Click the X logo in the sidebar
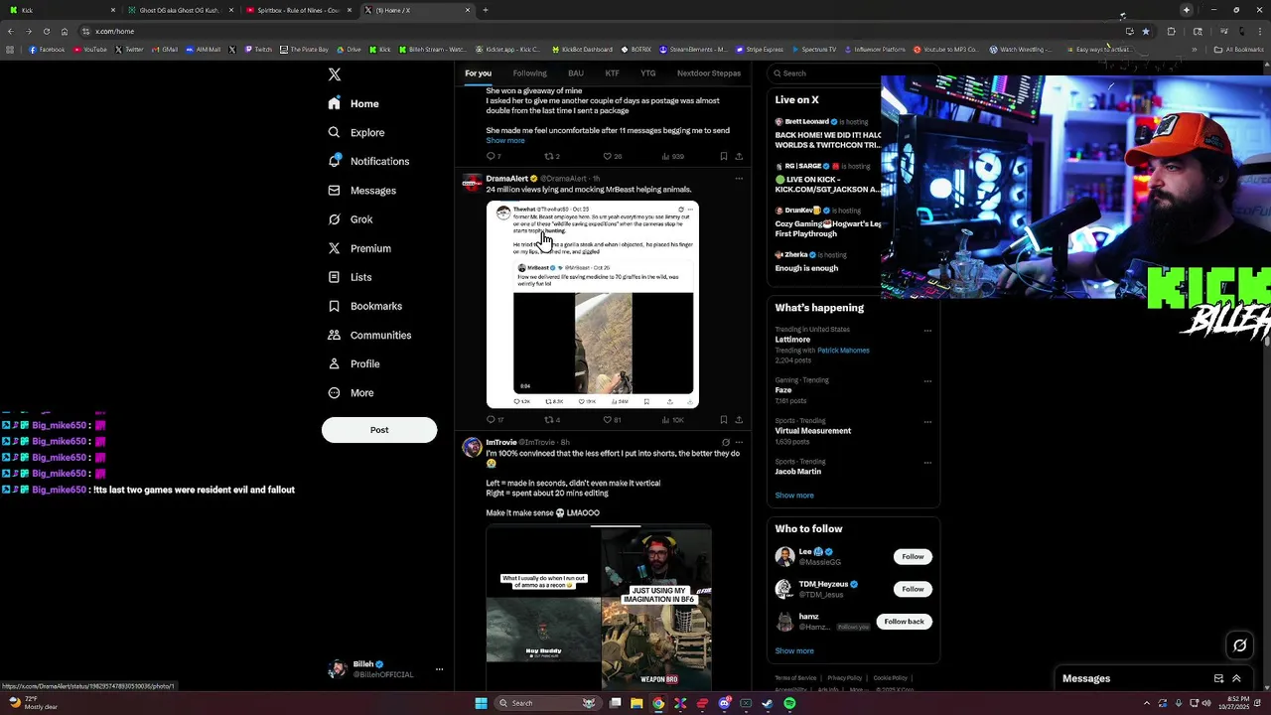The width and height of the screenshot is (1271, 715). 335,74
